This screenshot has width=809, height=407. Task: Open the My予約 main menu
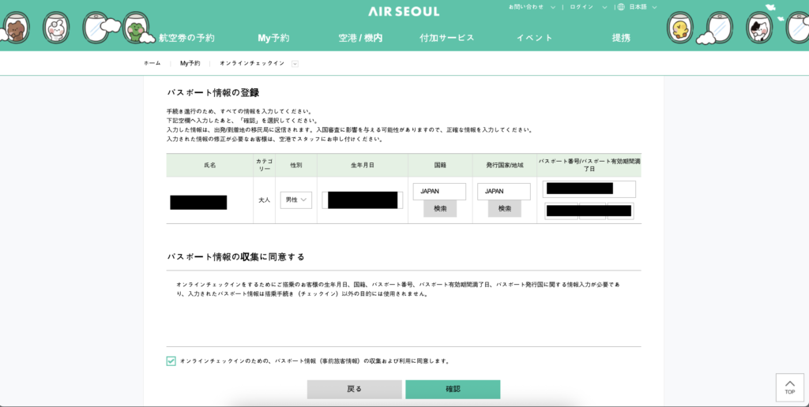tap(273, 38)
